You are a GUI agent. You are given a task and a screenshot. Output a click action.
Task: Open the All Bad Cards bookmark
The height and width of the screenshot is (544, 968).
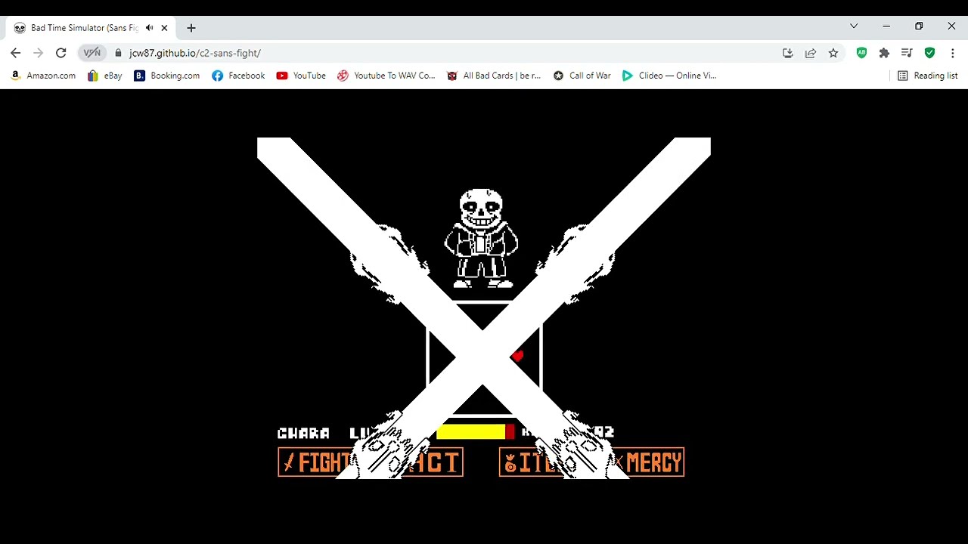click(494, 76)
